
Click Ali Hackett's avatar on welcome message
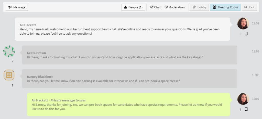(x=243, y=23)
